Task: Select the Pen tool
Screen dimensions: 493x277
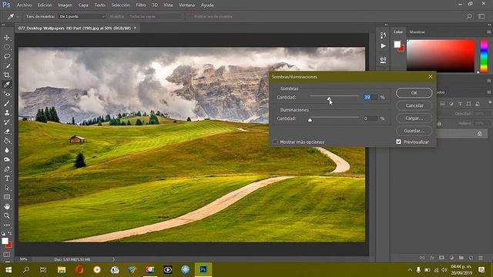Action: (7, 169)
